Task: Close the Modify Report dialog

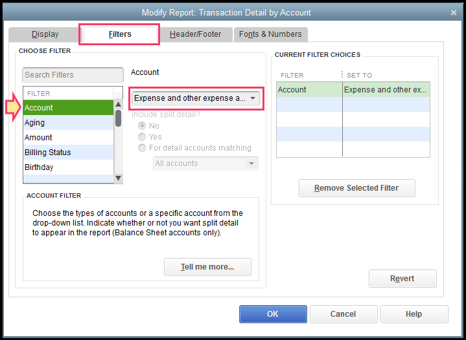Action: (452, 12)
